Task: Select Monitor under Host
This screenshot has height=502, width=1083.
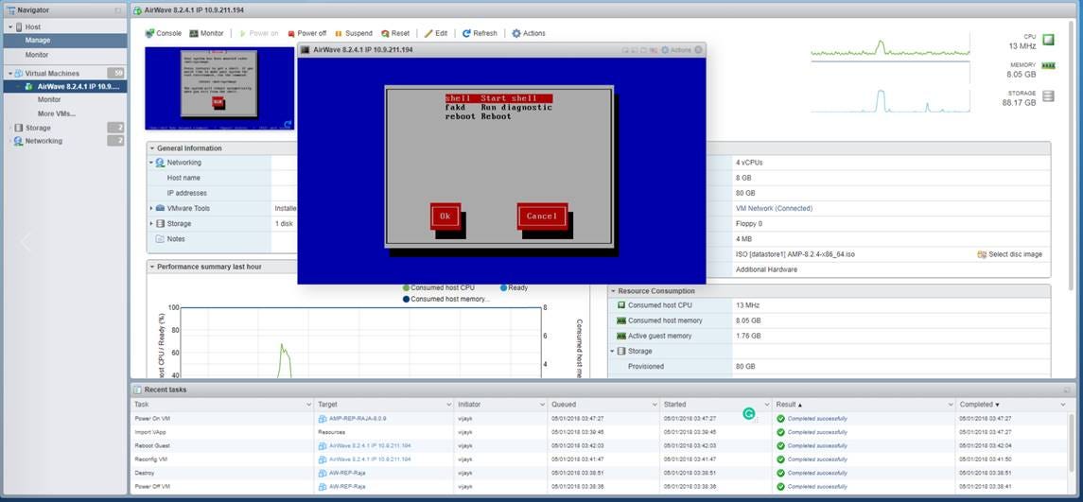Action: point(65,55)
